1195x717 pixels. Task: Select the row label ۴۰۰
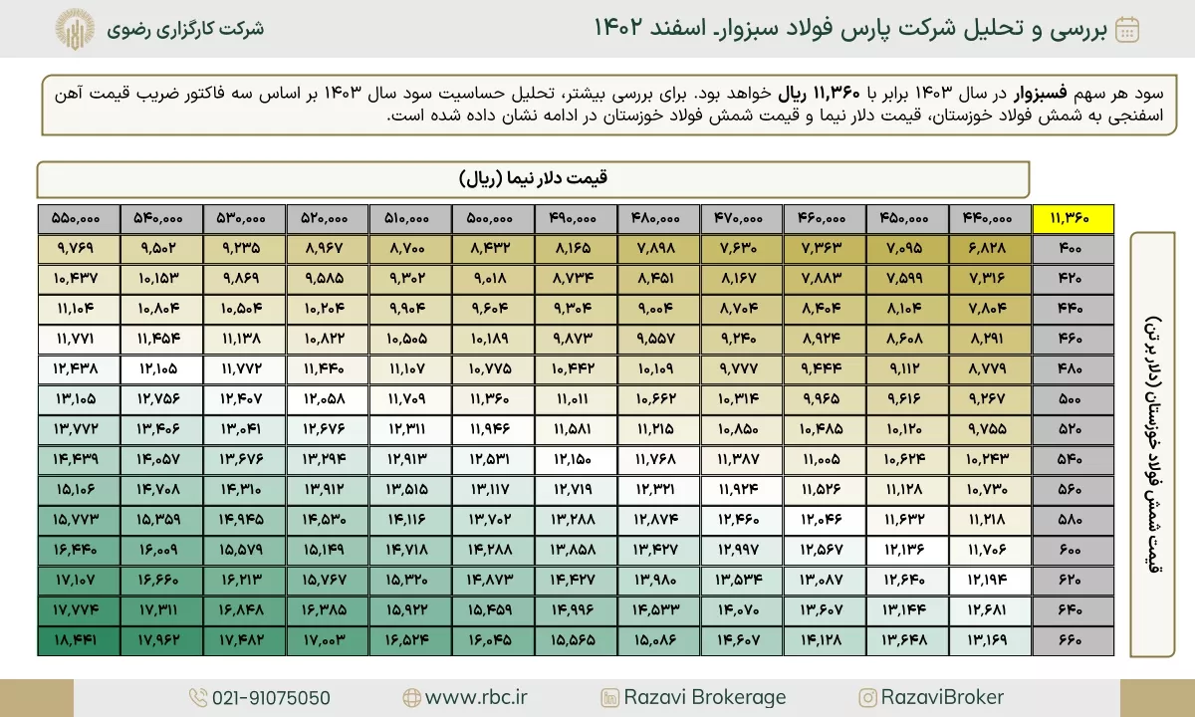point(1074,250)
